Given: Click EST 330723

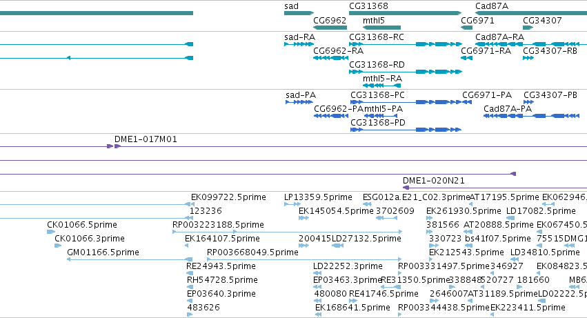Looking at the screenshot, I should tap(445, 239).
